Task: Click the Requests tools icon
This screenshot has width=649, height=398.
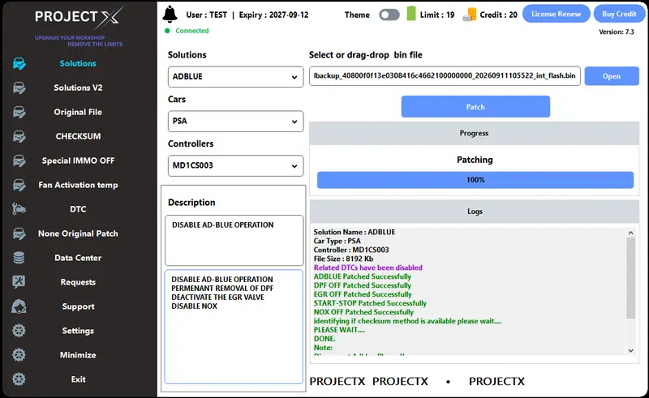Action: coord(19,282)
